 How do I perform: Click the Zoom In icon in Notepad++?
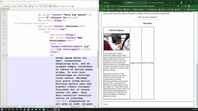(35, 6)
